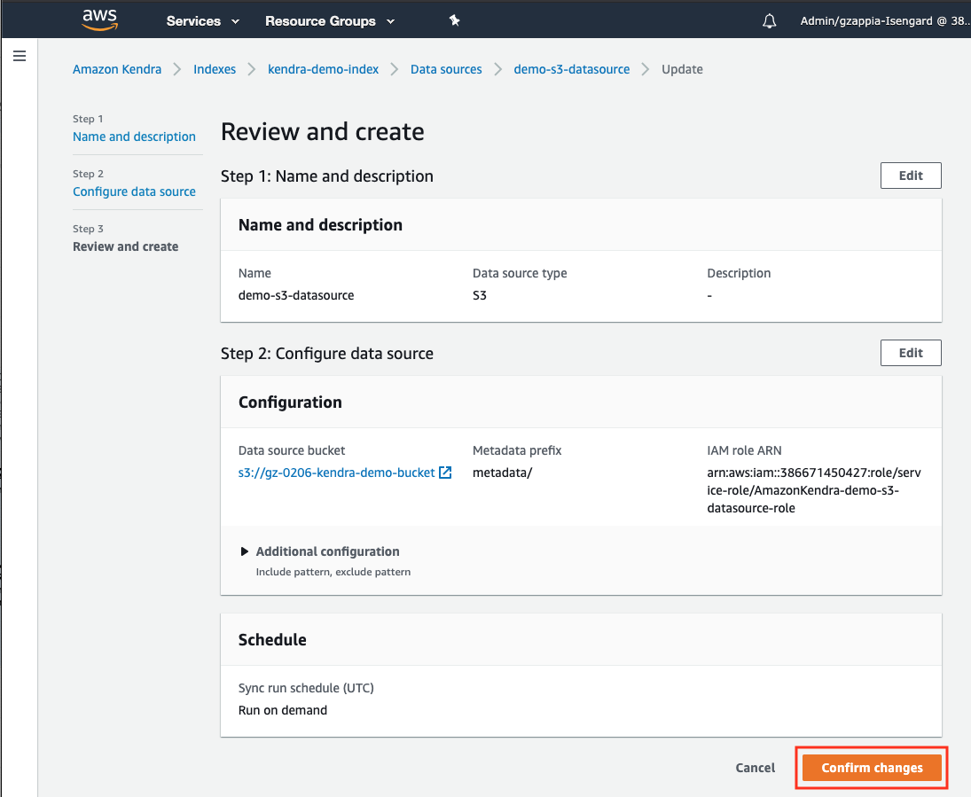Go to Data sources breadcrumb
The image size is (971, 797).
click(x=446, y=69)
